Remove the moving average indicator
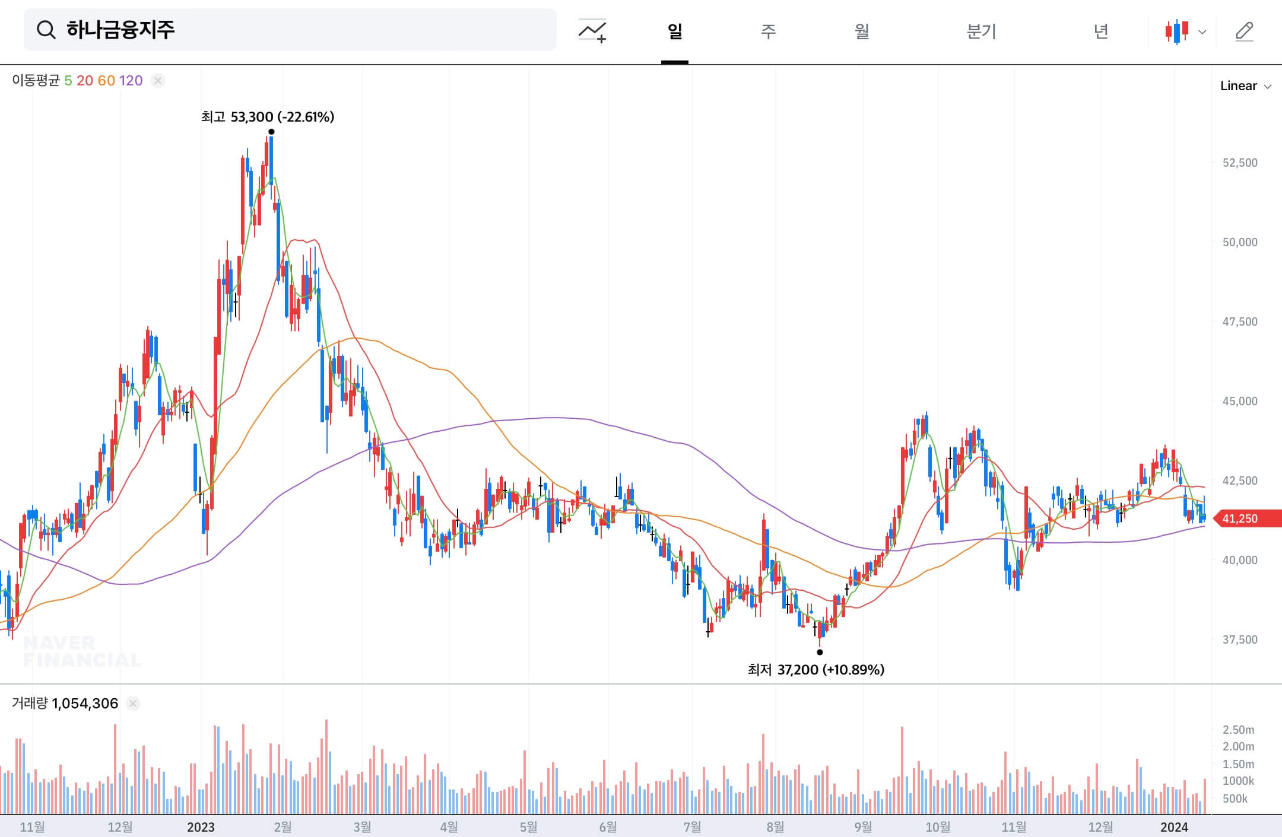Viewport: 1282px width, 837px height. tap(157, 81)
